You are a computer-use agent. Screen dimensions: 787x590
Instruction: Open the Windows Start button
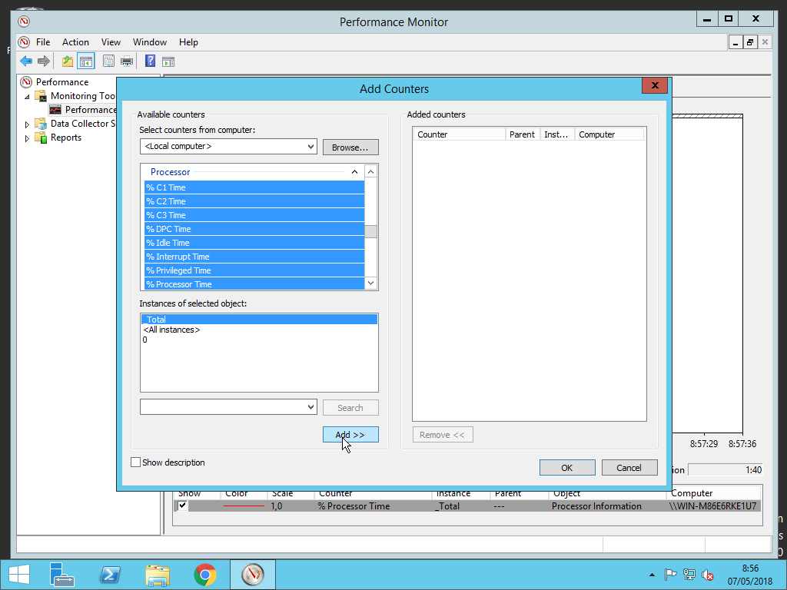pos(19,575)
